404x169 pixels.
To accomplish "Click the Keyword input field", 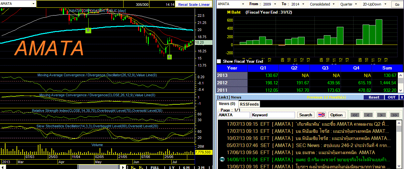I will pyautogui.click(x=273, y=115).
